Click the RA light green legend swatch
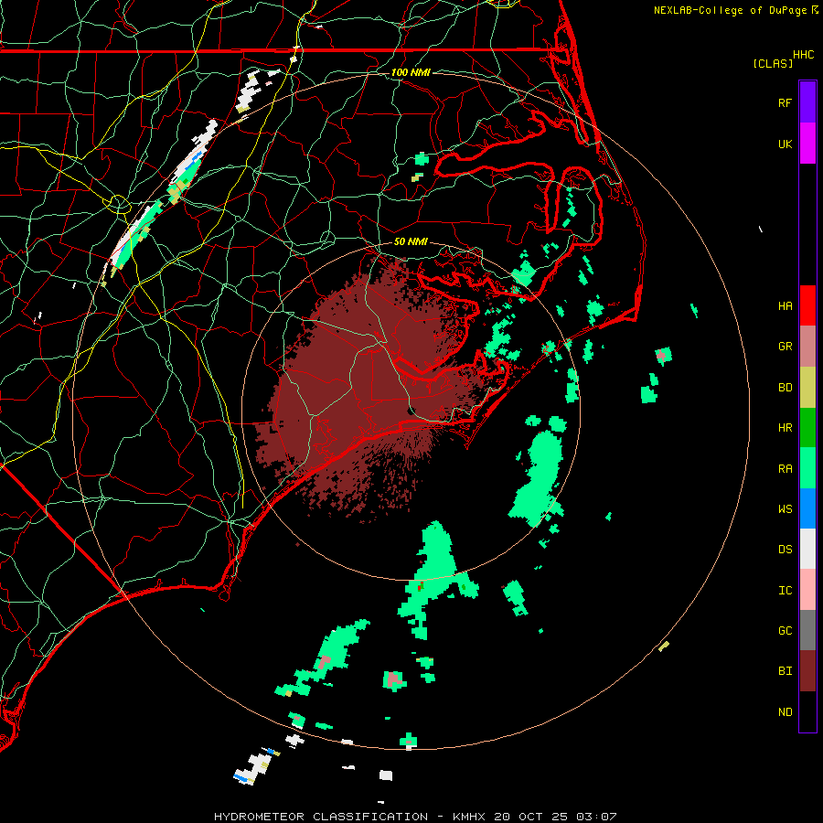 pyautogui.click(x=807, y=468)
